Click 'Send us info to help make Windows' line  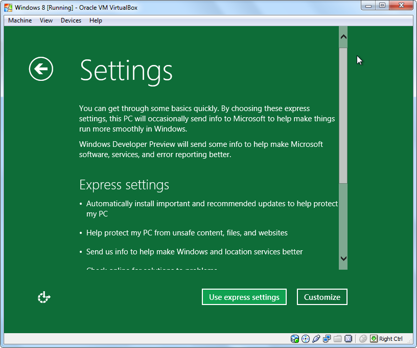(x=194, y=252)
